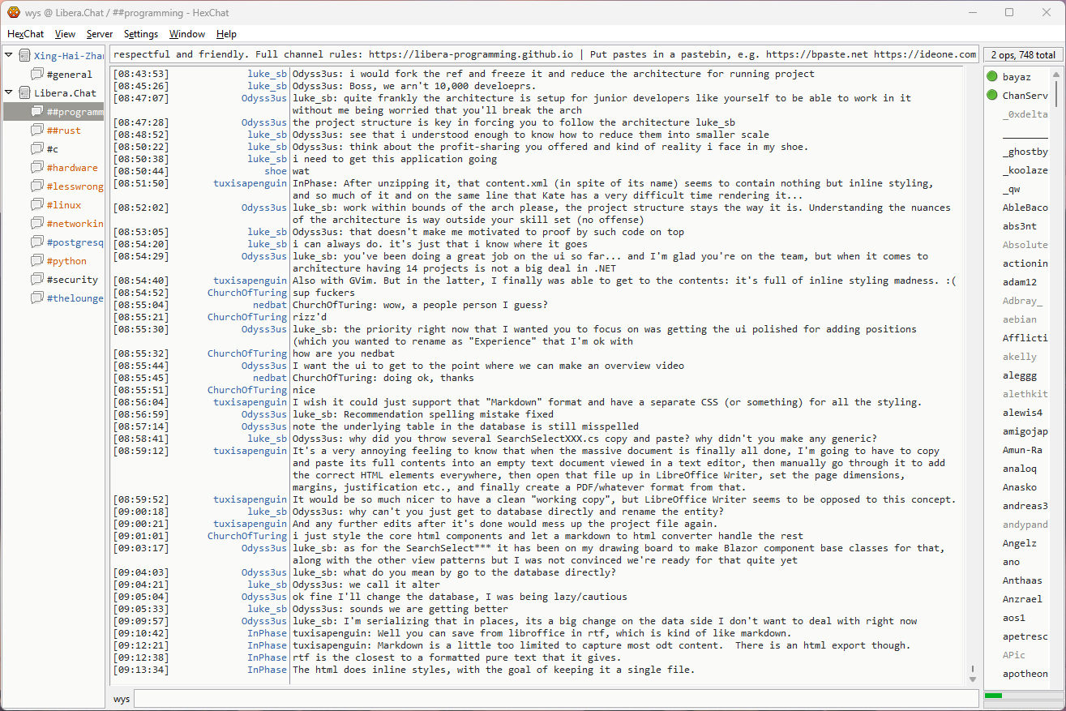Screen dimensions: 1066x711
Task: Click the channel icon beside #security
Action: [x=37, y=280]
